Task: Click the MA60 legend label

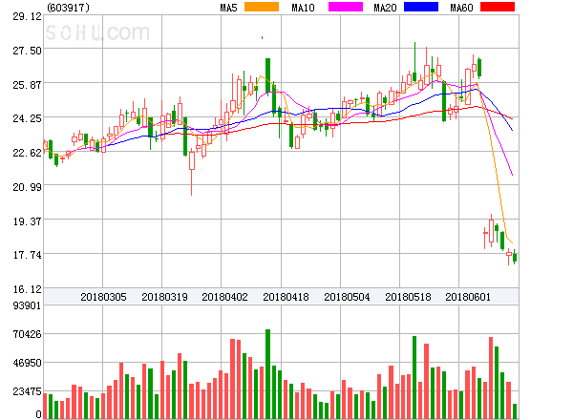Action: click(x=461, y=8)
